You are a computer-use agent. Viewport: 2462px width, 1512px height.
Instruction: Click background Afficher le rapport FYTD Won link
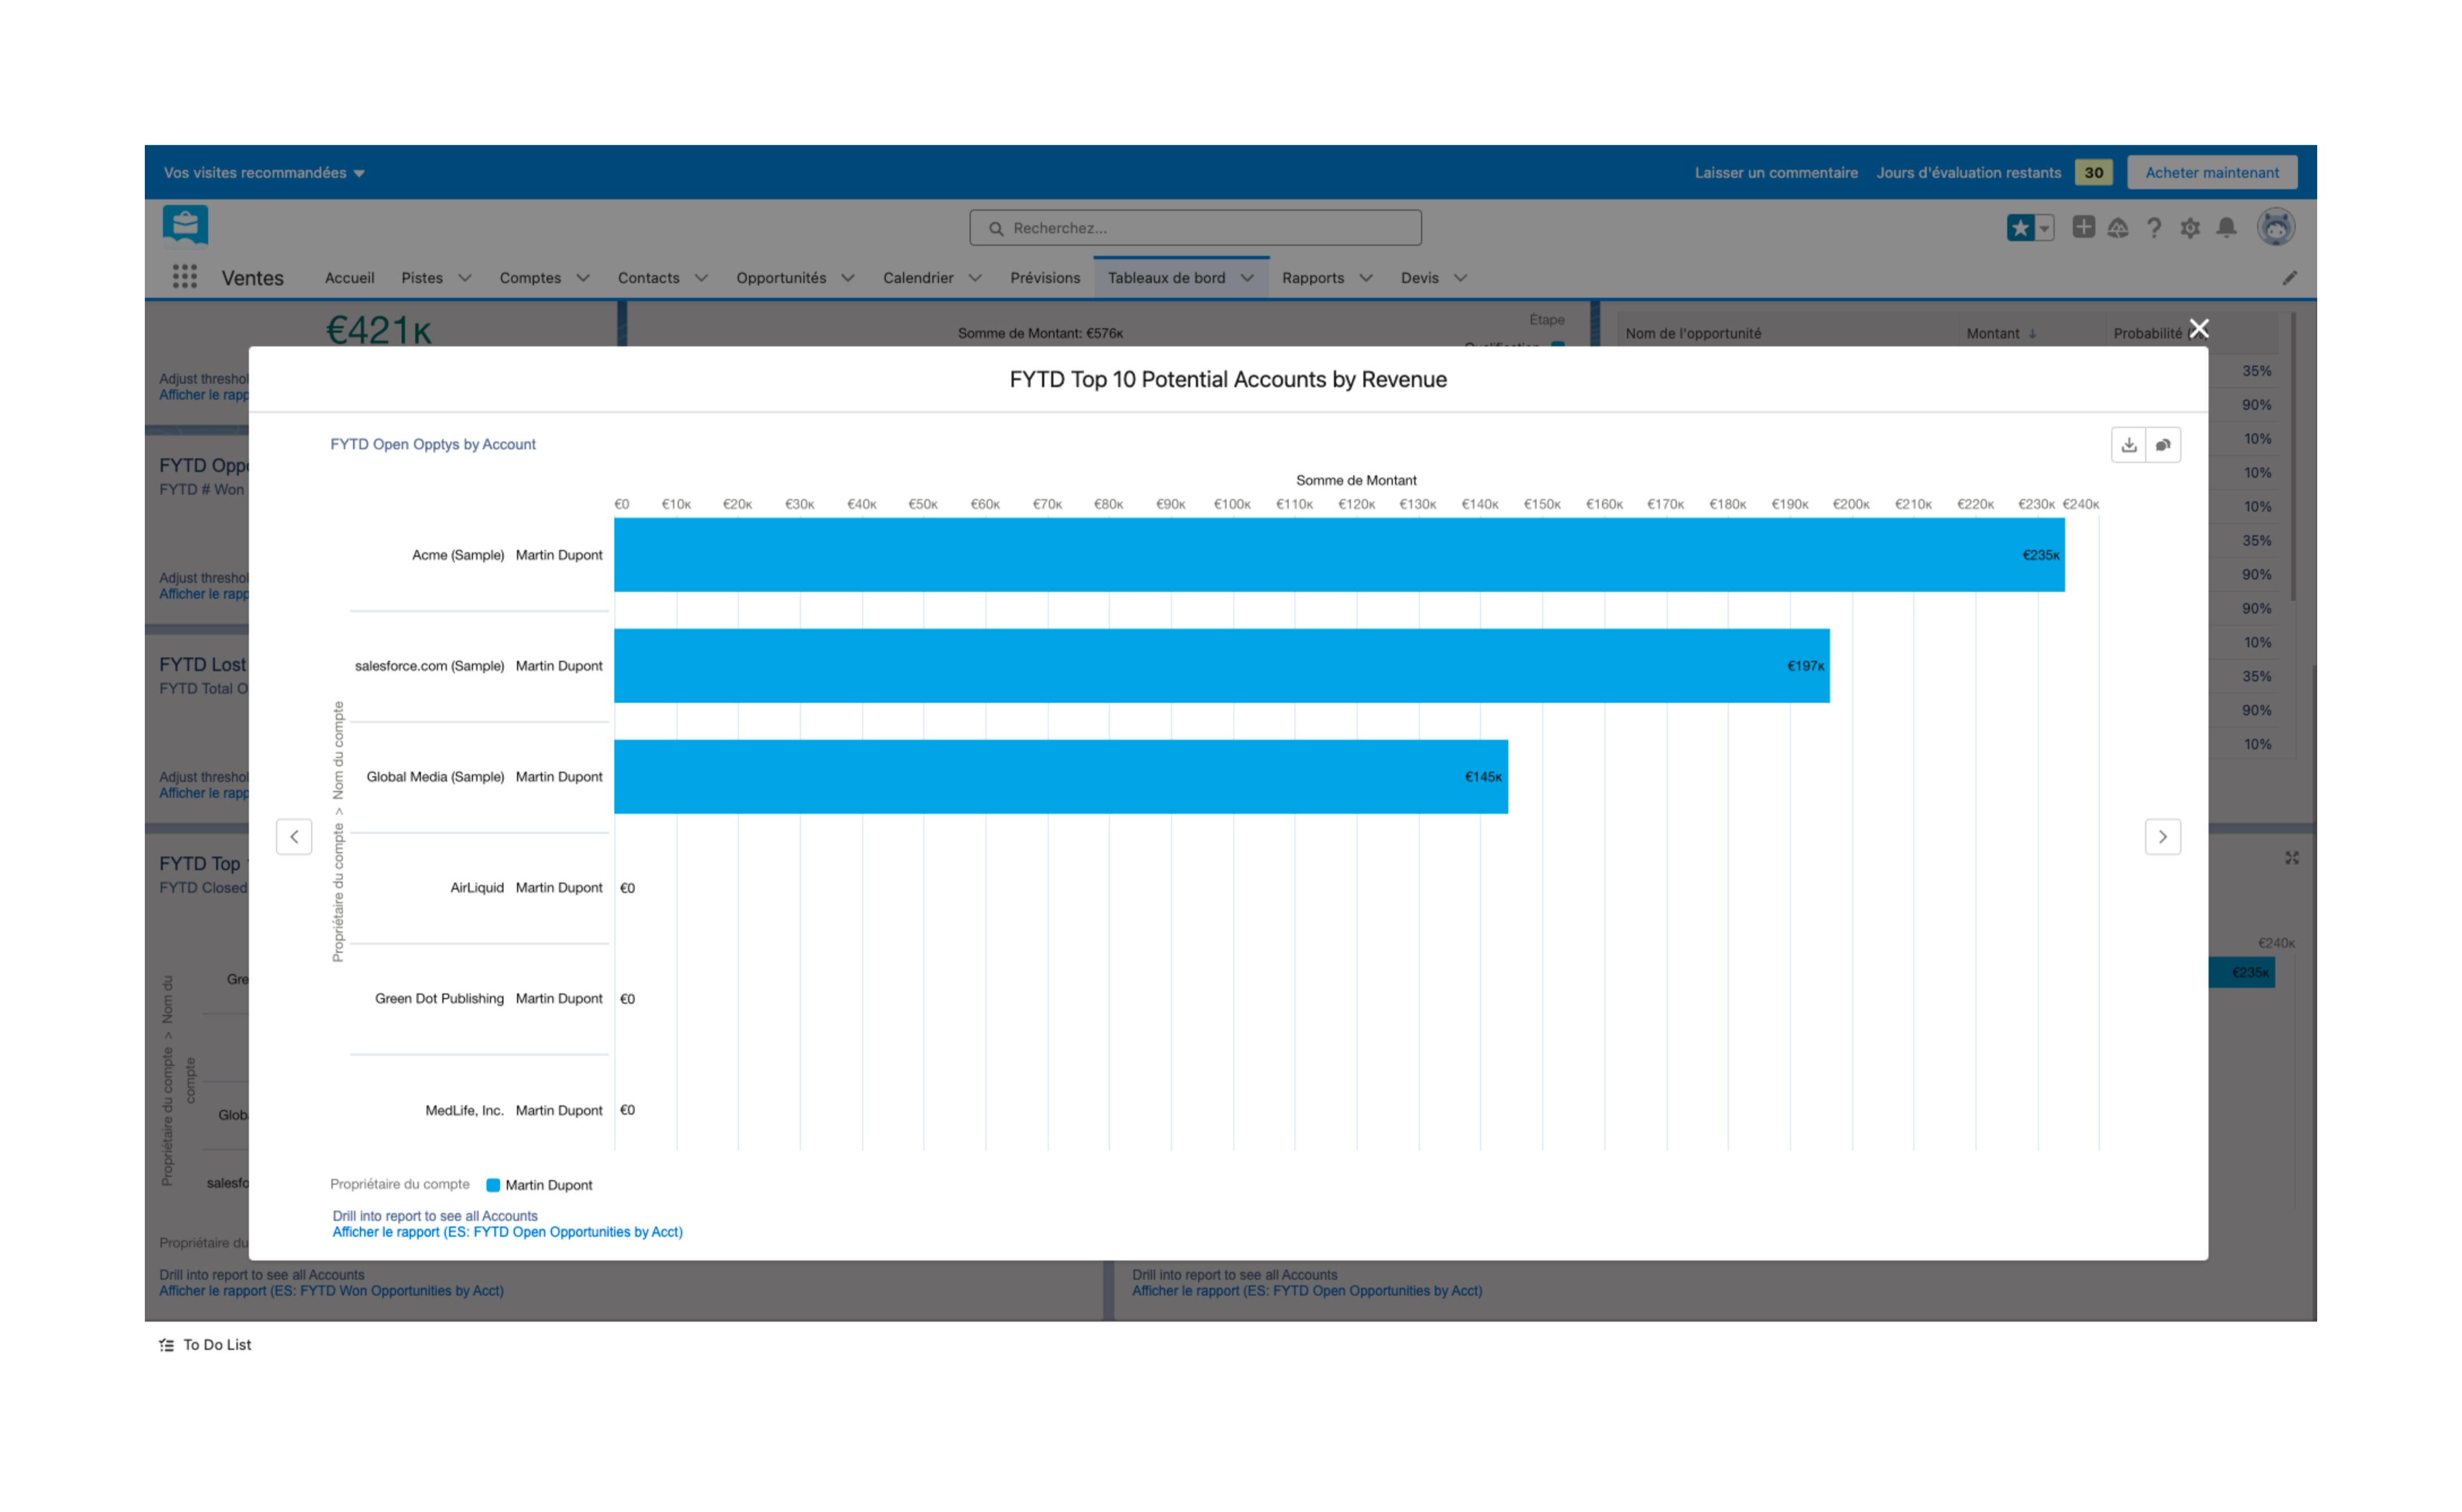tap(332, 1292)
